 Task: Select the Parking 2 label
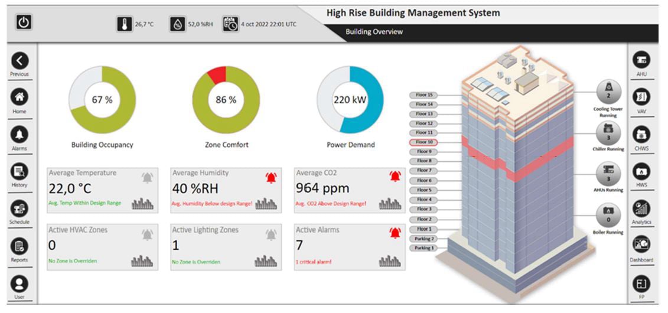(423, 239)
